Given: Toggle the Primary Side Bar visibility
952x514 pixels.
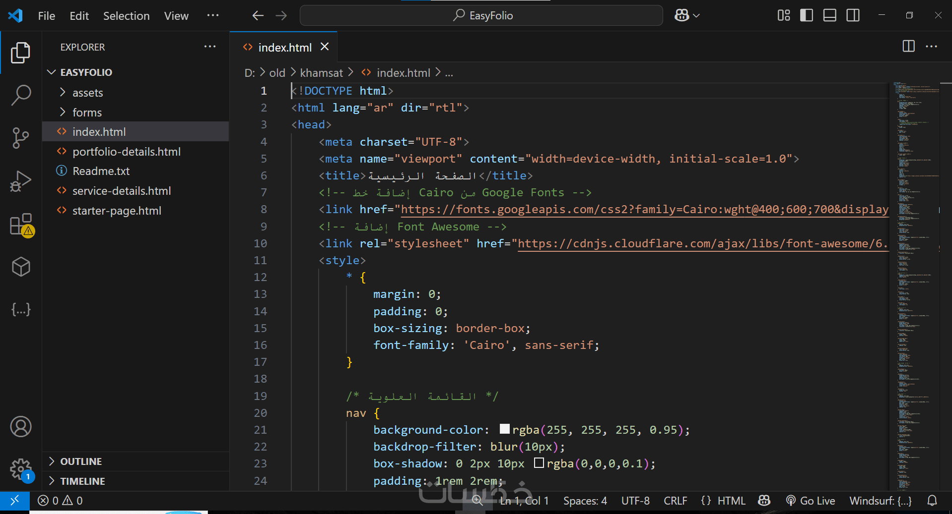Looking at the screenshot, I should coord(807,15).
